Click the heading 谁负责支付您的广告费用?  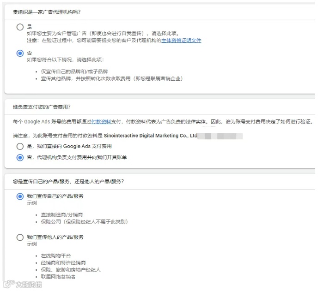(42, 107)
